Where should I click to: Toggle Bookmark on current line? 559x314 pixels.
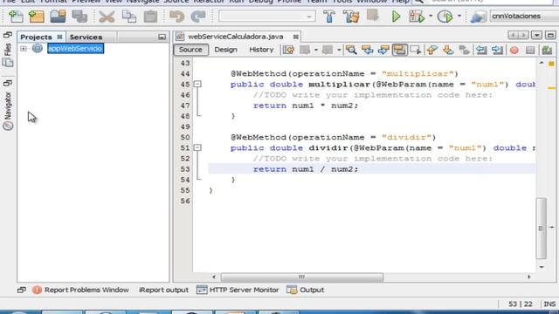(x=464, y=50)
